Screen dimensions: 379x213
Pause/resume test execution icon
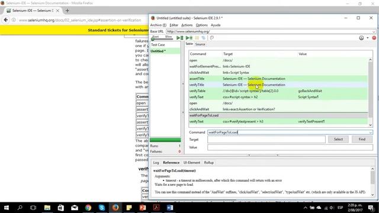(197, 38)
